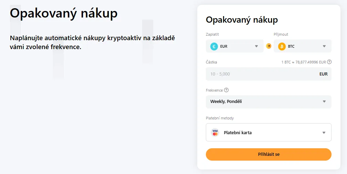Expand the Platební karta payment method dropdown
Image resolution: width=347 pixels, height=174 pixels.
(269, 132)
